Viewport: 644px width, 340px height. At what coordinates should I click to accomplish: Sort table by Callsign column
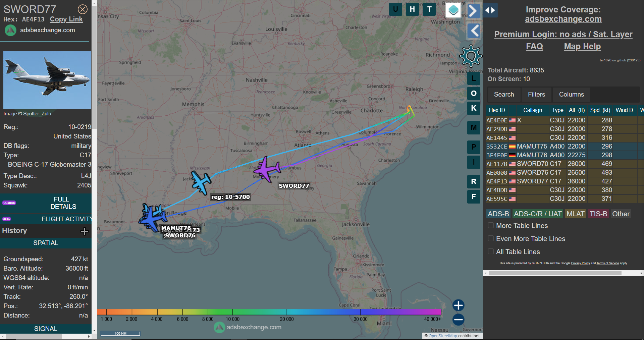click(x=532, y=110)
